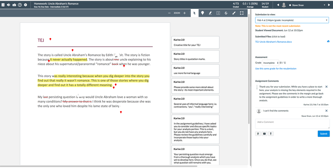This screenshot has height=168, width=333.
Task: Click the struck-through word "back"
Action: pos(115,64)
